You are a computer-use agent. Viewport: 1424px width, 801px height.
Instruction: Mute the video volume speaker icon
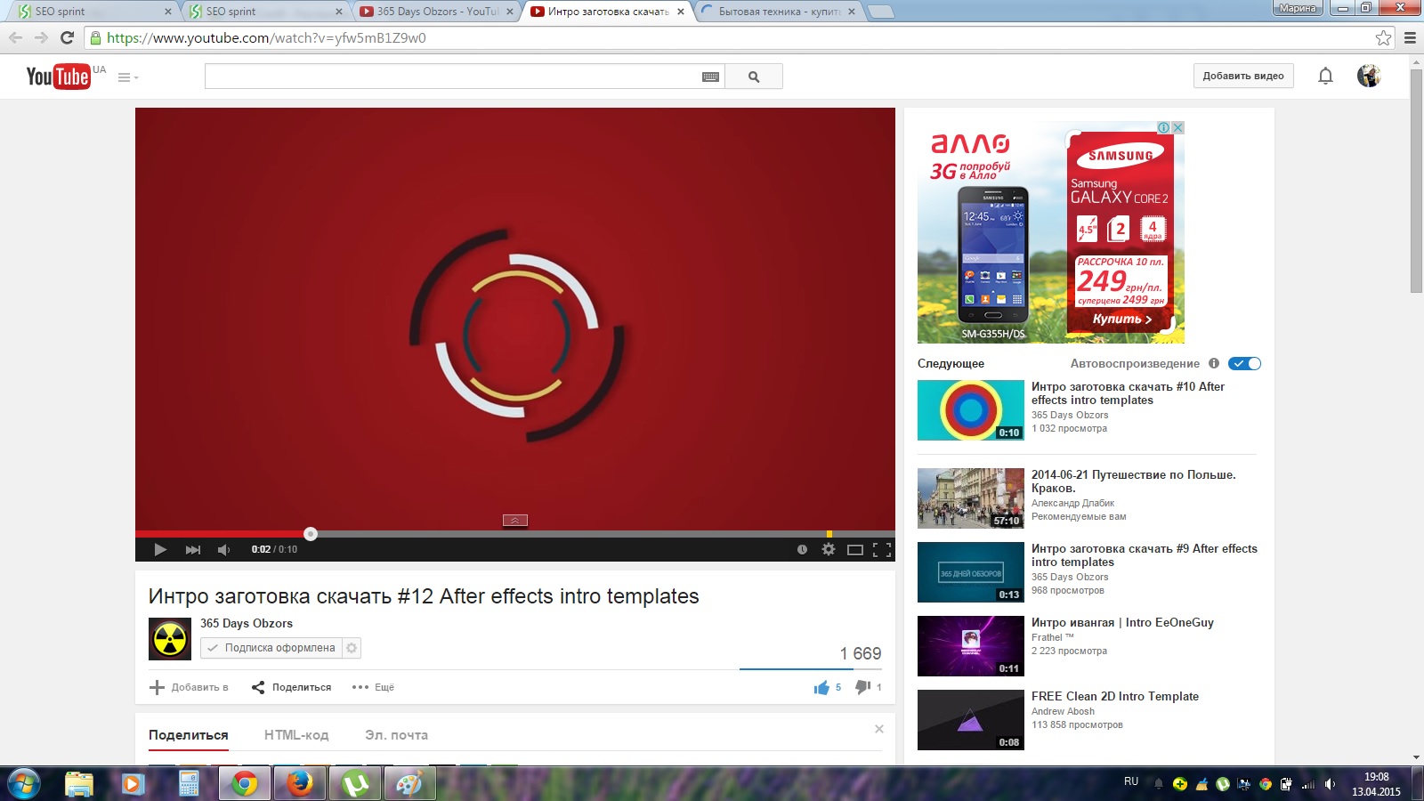223,549
